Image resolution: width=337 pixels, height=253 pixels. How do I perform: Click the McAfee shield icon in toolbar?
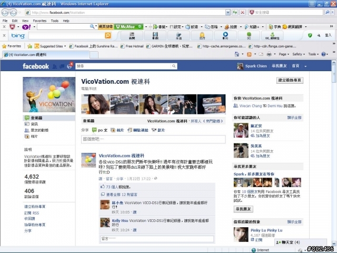(x=12, y=27)
